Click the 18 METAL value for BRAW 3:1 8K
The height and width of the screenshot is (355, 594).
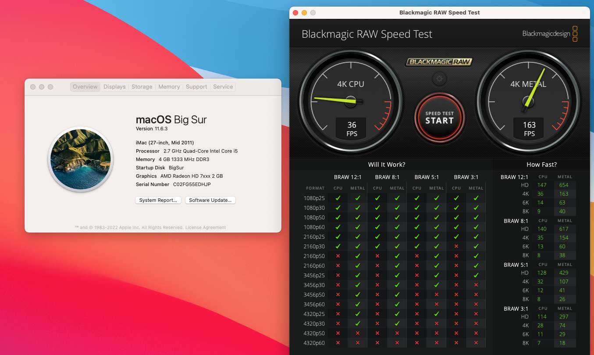coord(562,343)
